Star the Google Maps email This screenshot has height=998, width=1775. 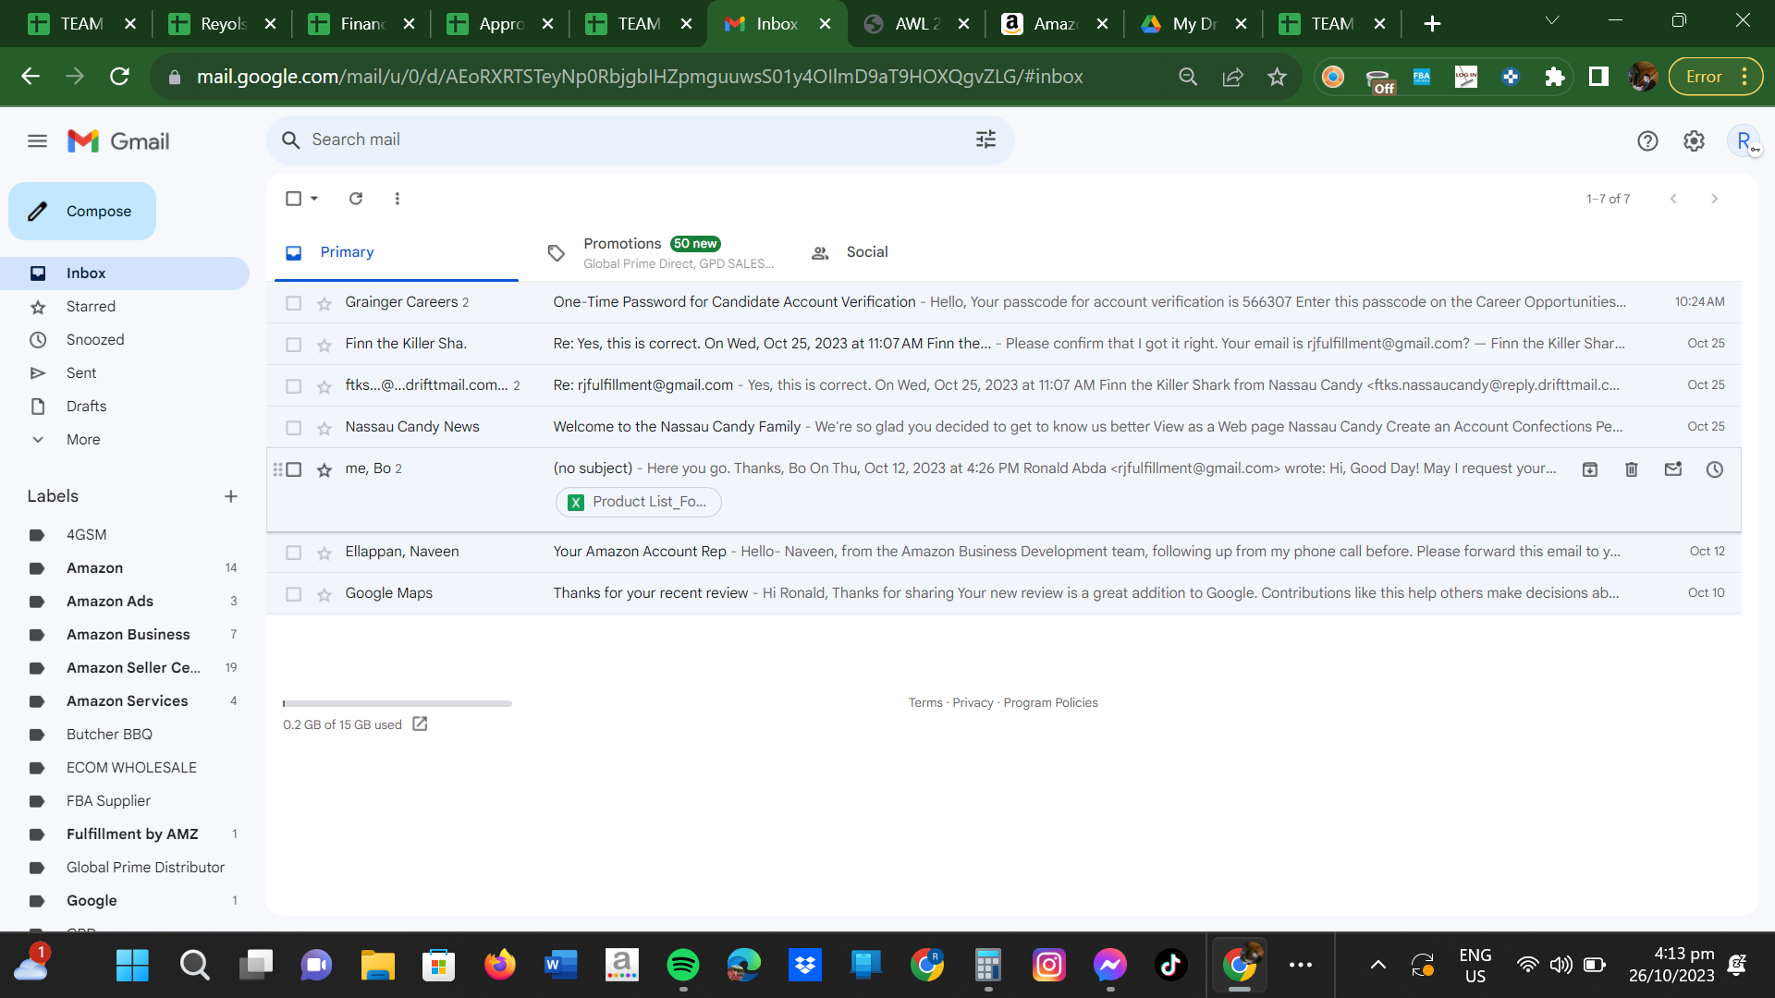pyautogui.click(x=324, y=594)
